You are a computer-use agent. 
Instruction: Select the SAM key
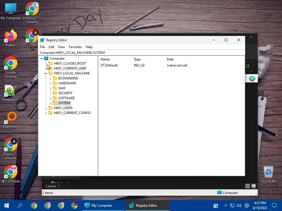[62, 88]
